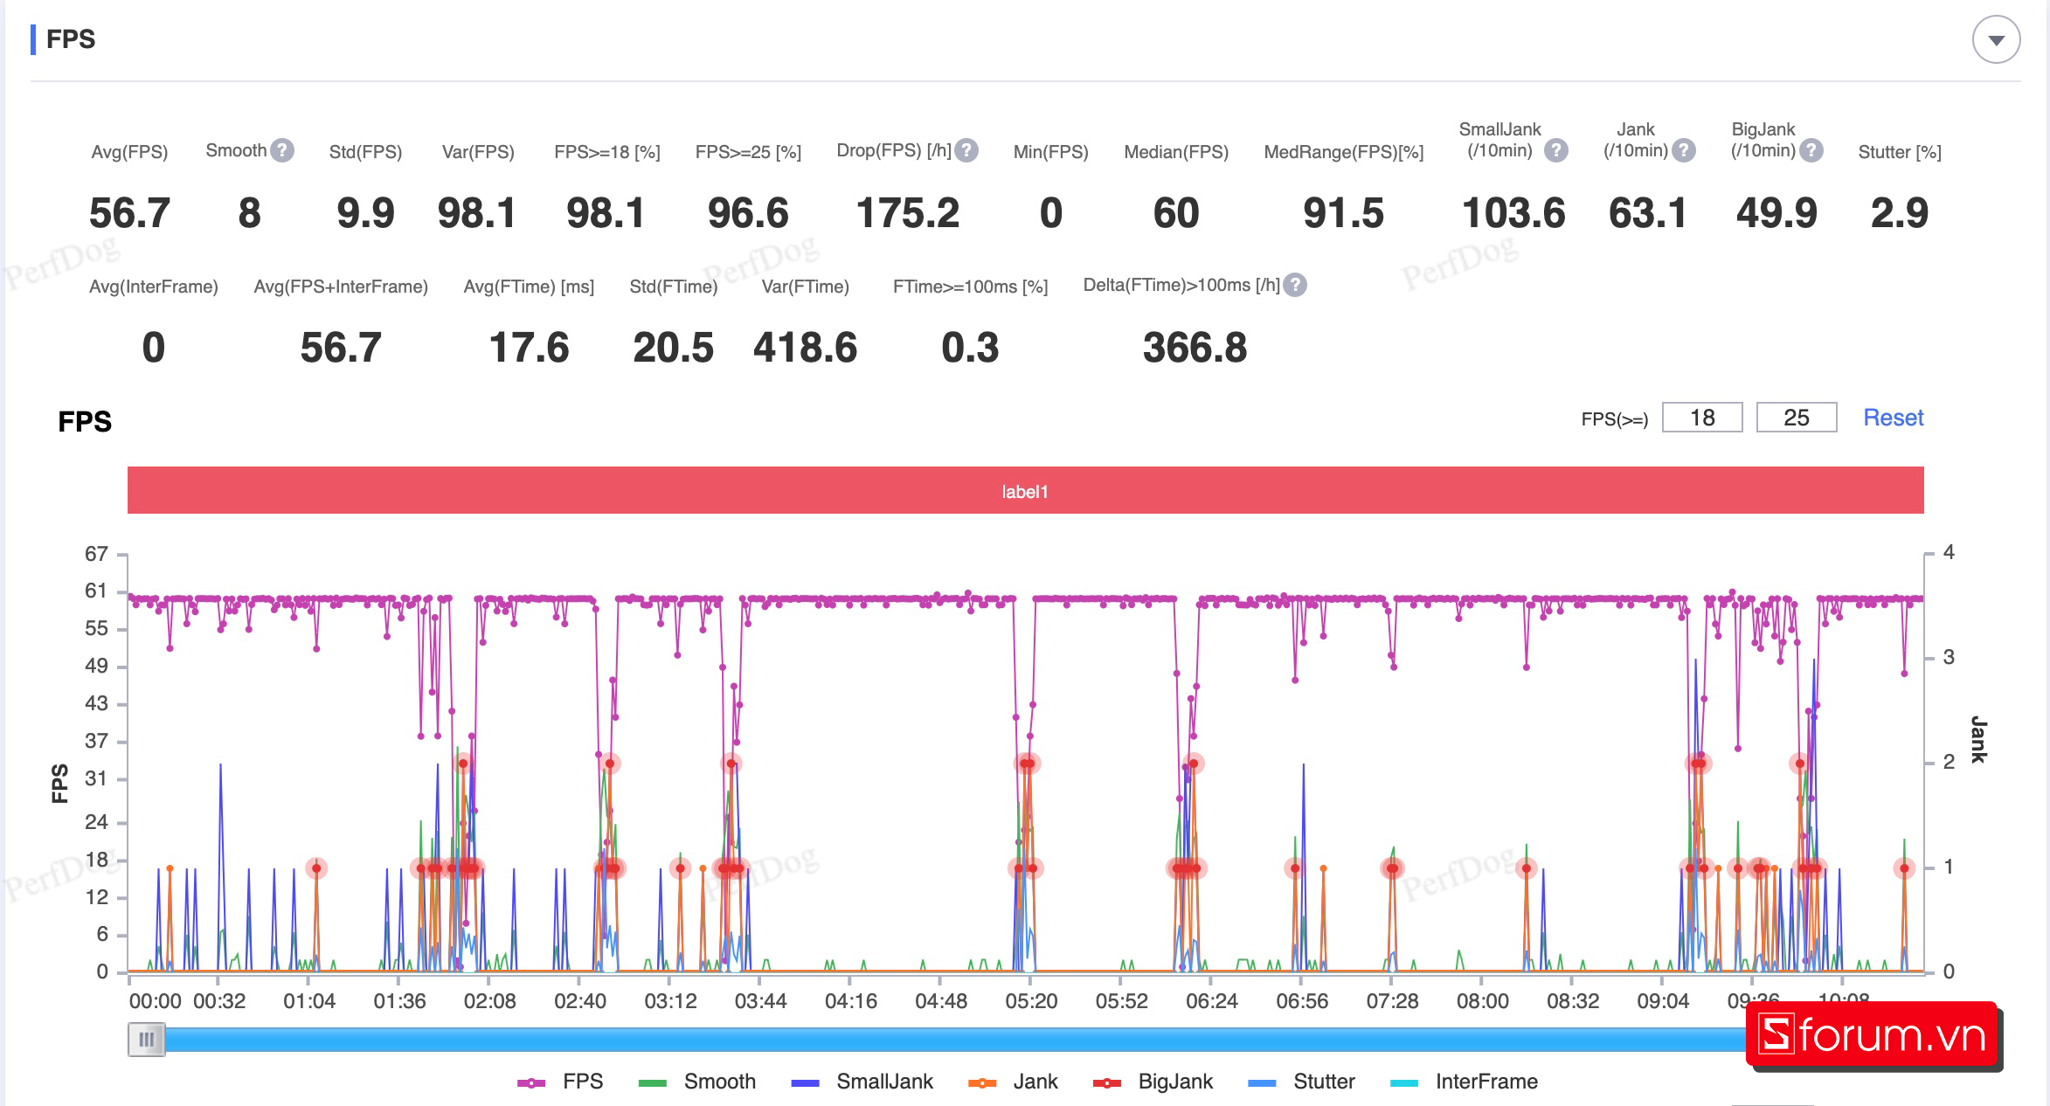Open help icon next to BigJank (/10min)
The height and width of the screenshot is (1106, 2050).
coord(1811,150)
